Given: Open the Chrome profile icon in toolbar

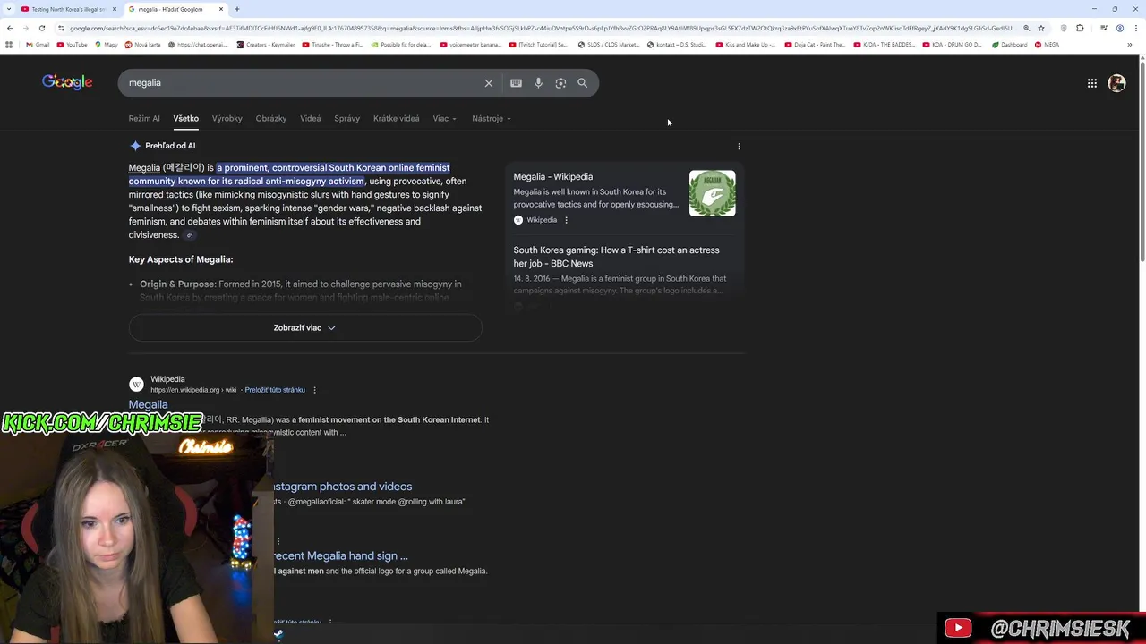Looking at the screenshot, I should 1119,28.
